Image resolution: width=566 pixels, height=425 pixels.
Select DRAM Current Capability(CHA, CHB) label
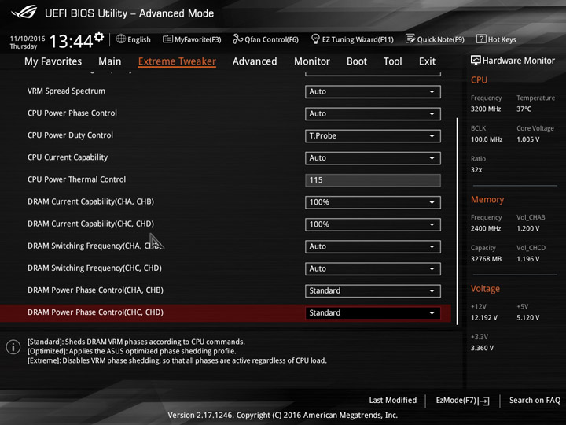click(90, 201)
